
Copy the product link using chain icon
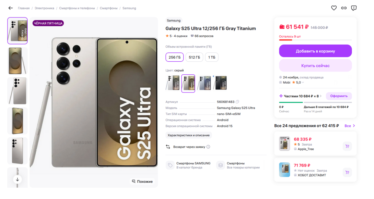pos(344,8)
